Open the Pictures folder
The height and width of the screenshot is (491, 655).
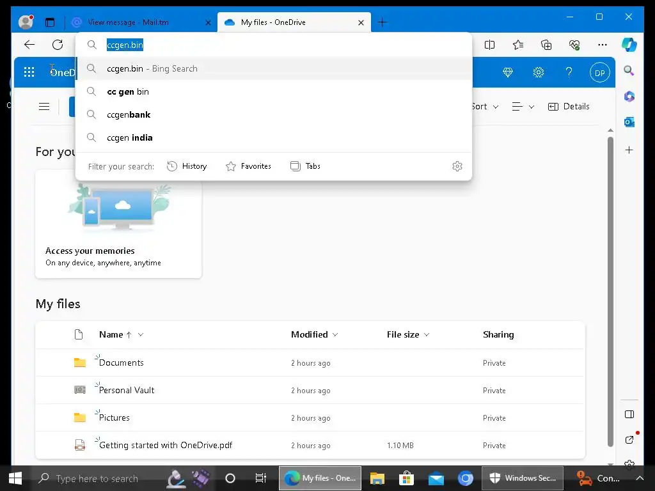coord(114,417)
